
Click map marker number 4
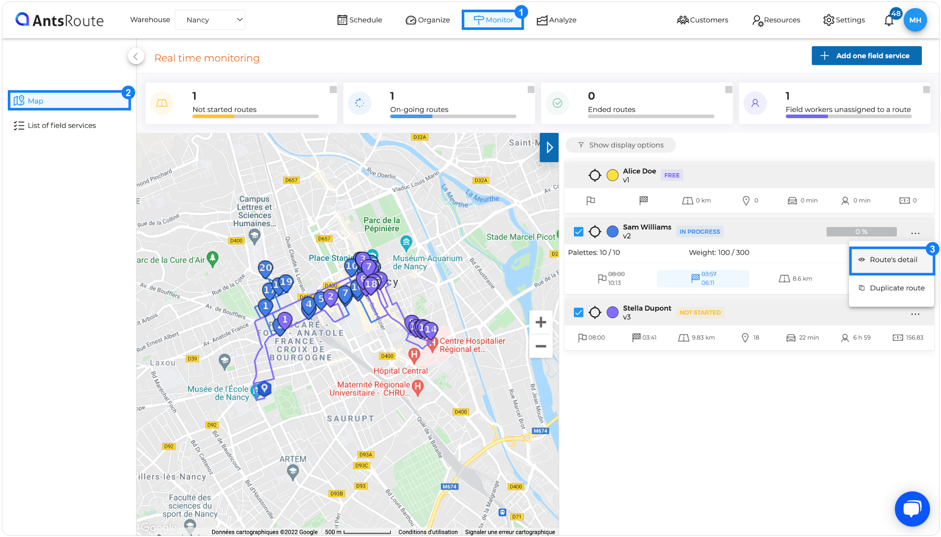click(x=309, y=305)
